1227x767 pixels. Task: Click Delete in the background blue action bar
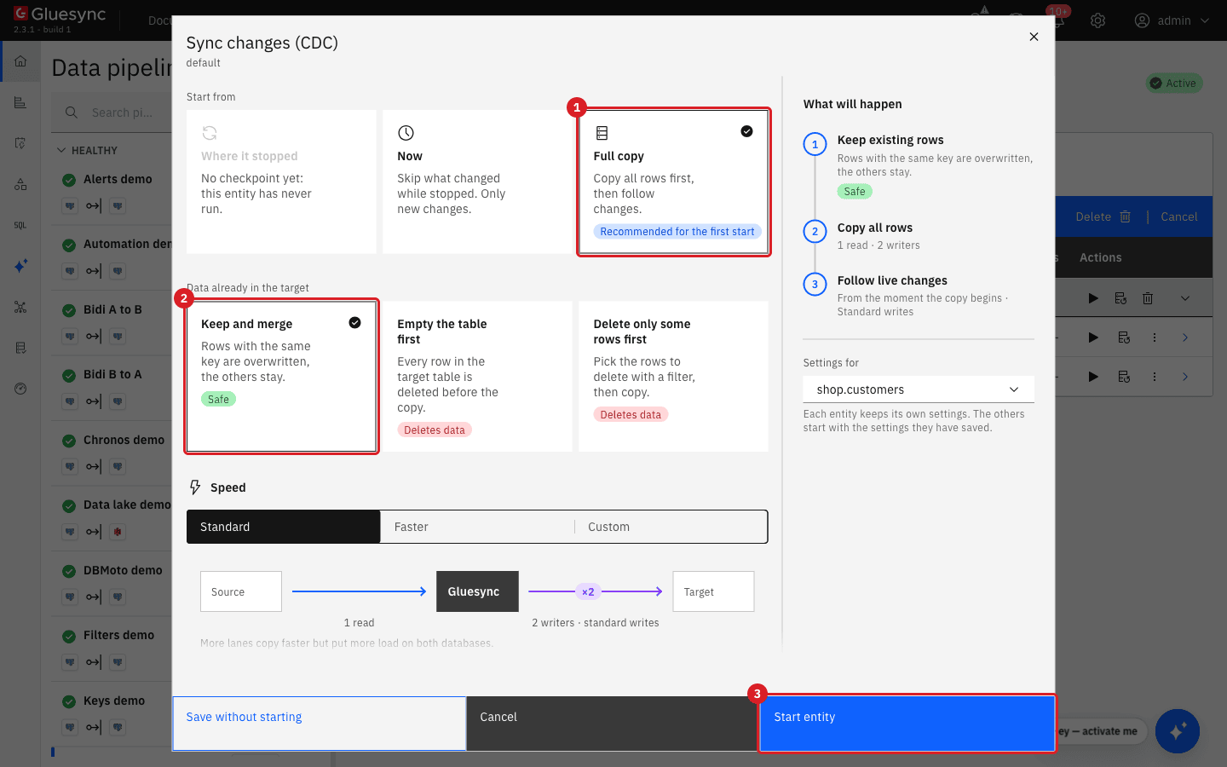[x=1103, y=216]
